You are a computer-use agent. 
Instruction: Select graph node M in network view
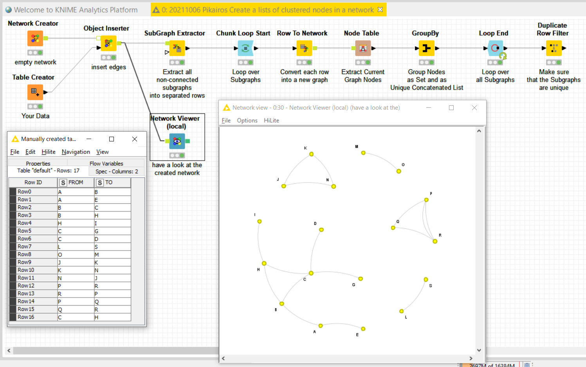tap(363, 153)
